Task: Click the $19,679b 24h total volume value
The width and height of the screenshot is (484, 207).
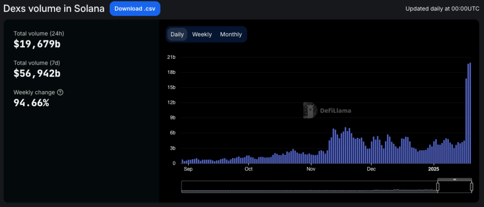Action: (37, 44)
